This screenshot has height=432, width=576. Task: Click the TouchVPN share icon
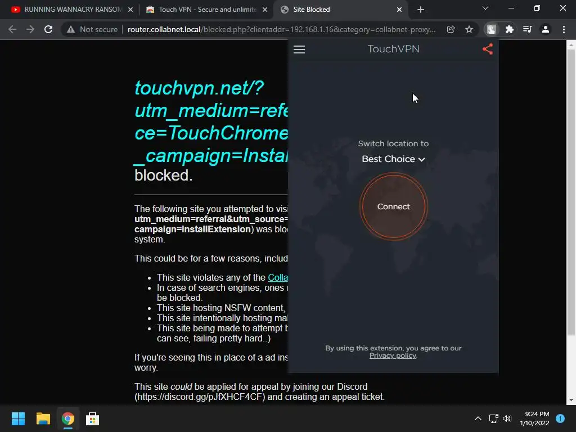(488, 49)
